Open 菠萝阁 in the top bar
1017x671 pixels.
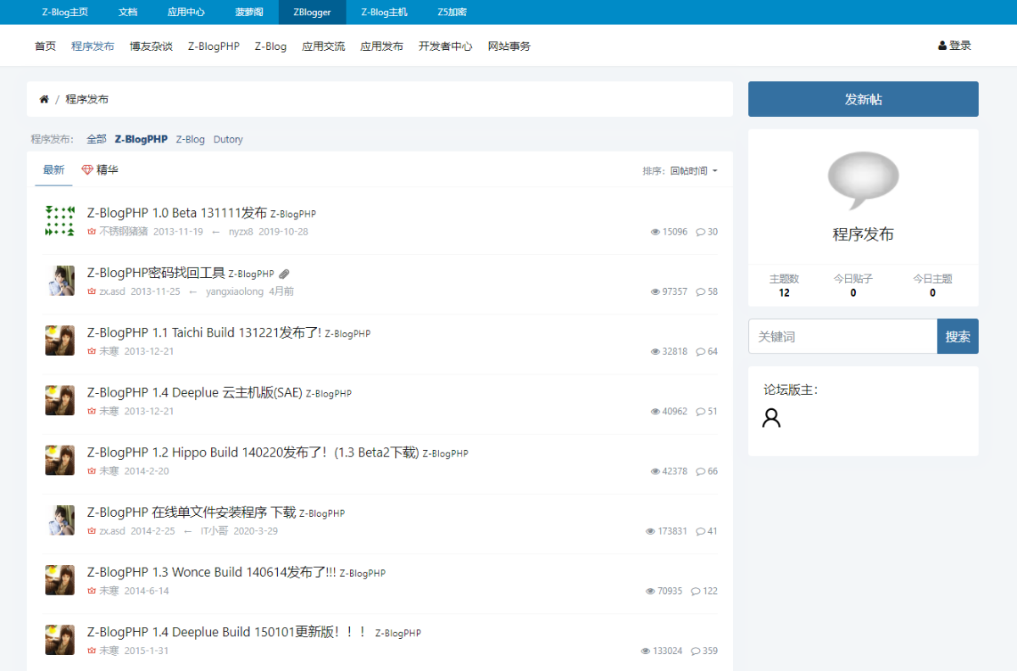coord(249,12)
